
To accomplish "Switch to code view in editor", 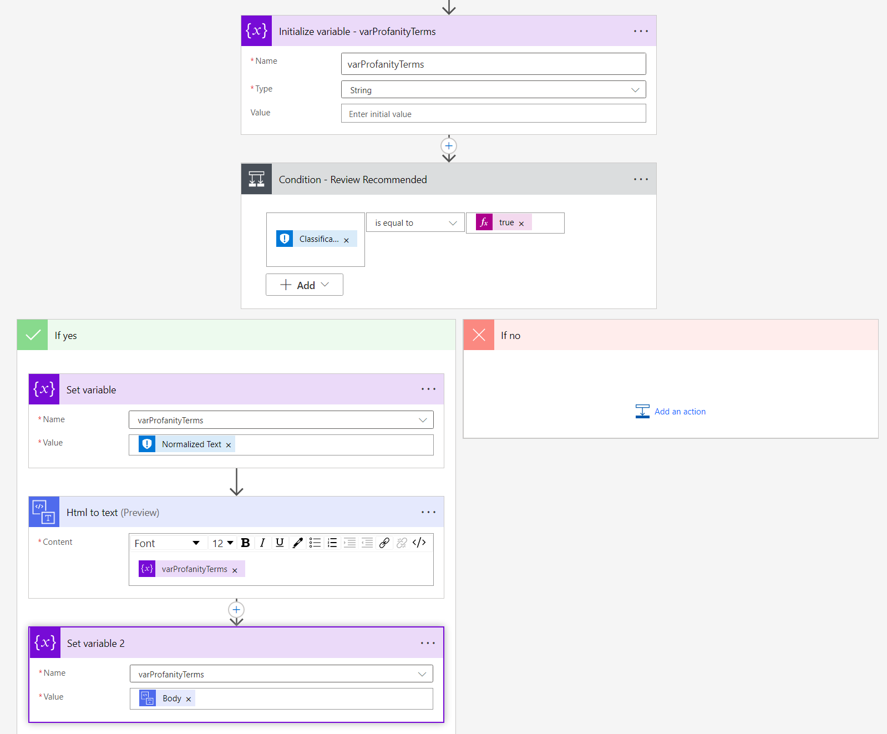I will pos(419,543).
